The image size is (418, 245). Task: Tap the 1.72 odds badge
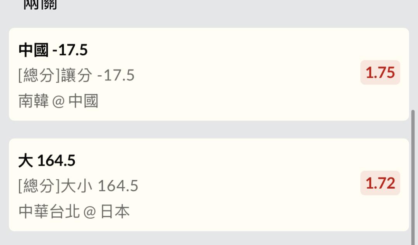pyautogui.click(x=380, y=183)
